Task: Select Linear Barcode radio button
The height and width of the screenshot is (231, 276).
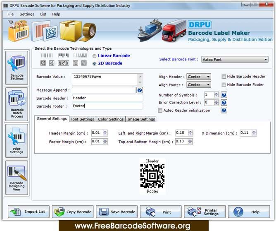Action: click(94, 56)
